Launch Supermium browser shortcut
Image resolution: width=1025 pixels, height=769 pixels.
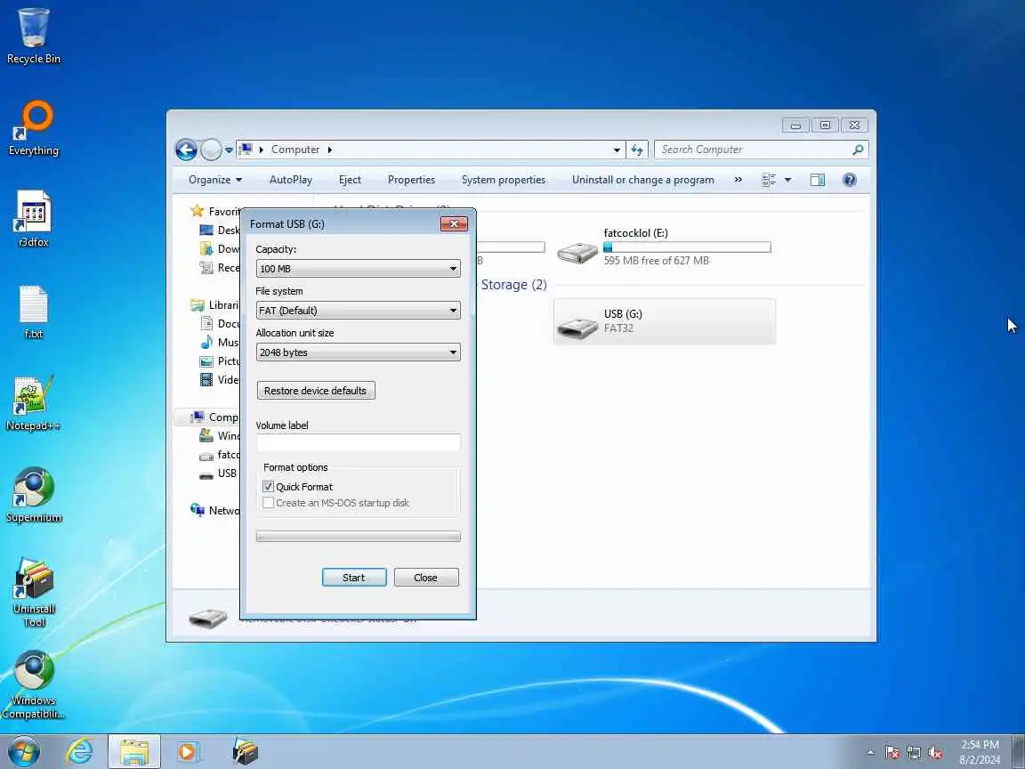click(33, 495)
